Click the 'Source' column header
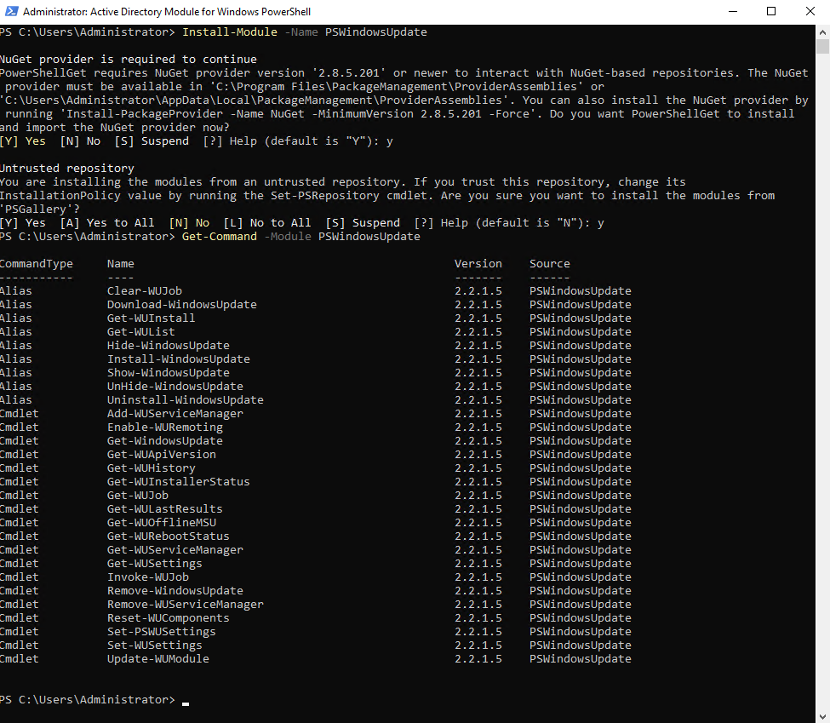The height and width of the screenshot is (723, 830). pyautogui.click(x=549, y=264)
